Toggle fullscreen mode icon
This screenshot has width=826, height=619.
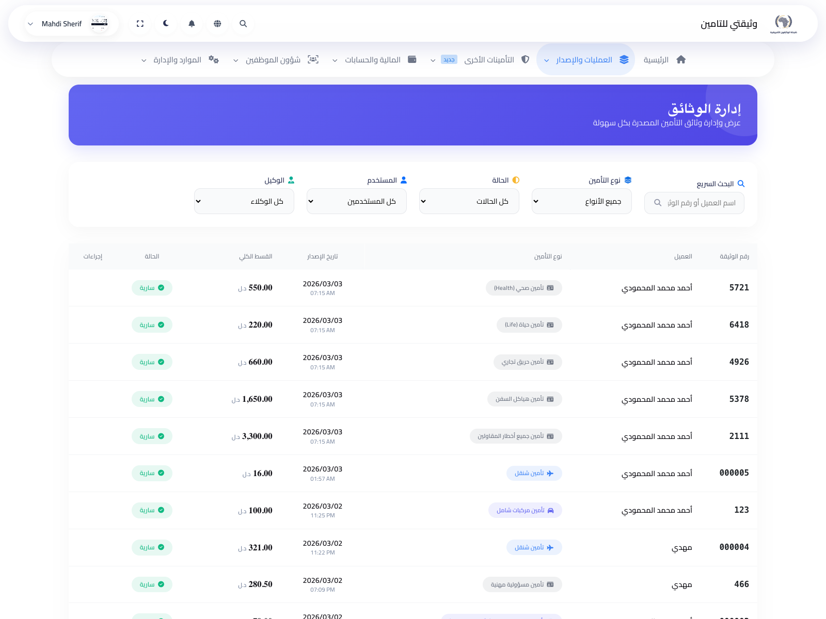click(139, 24)
